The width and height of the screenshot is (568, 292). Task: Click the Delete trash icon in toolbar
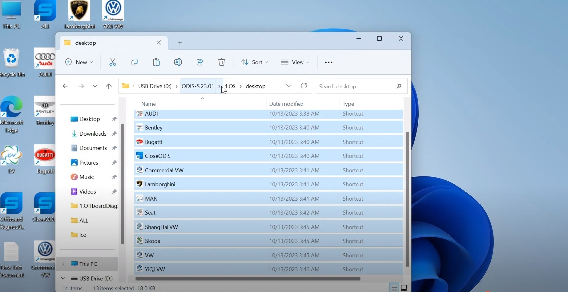(x=221, y=62)
